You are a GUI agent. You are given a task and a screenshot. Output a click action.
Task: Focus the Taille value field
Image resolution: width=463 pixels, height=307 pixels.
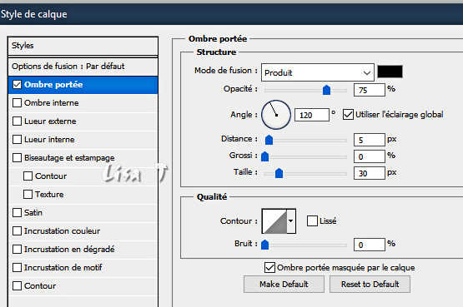[370, 173]
